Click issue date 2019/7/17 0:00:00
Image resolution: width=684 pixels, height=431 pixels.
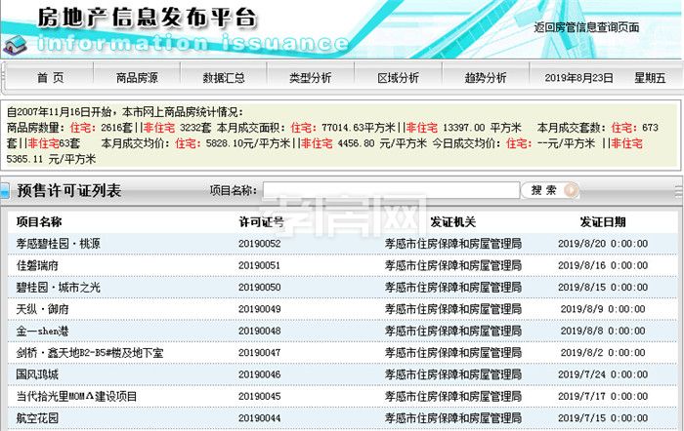click(x=603, y=396)
